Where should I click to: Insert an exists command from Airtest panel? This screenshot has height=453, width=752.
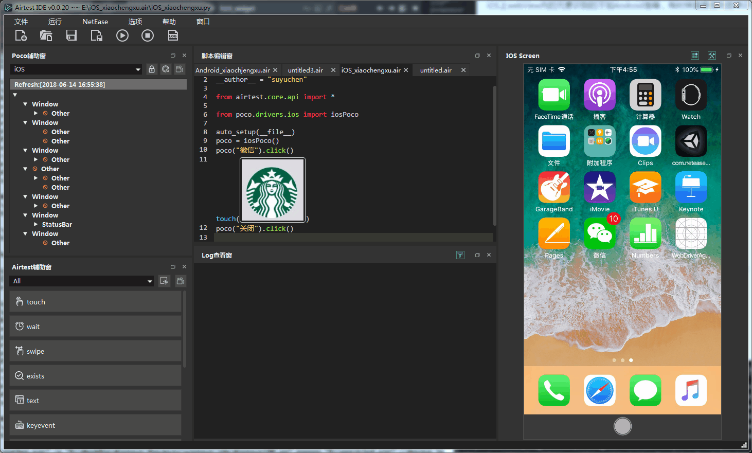click(x=95, y=376)
